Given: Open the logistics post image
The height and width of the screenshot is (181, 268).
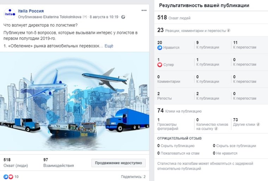Looking at the screenshot, I should [74, 101].
